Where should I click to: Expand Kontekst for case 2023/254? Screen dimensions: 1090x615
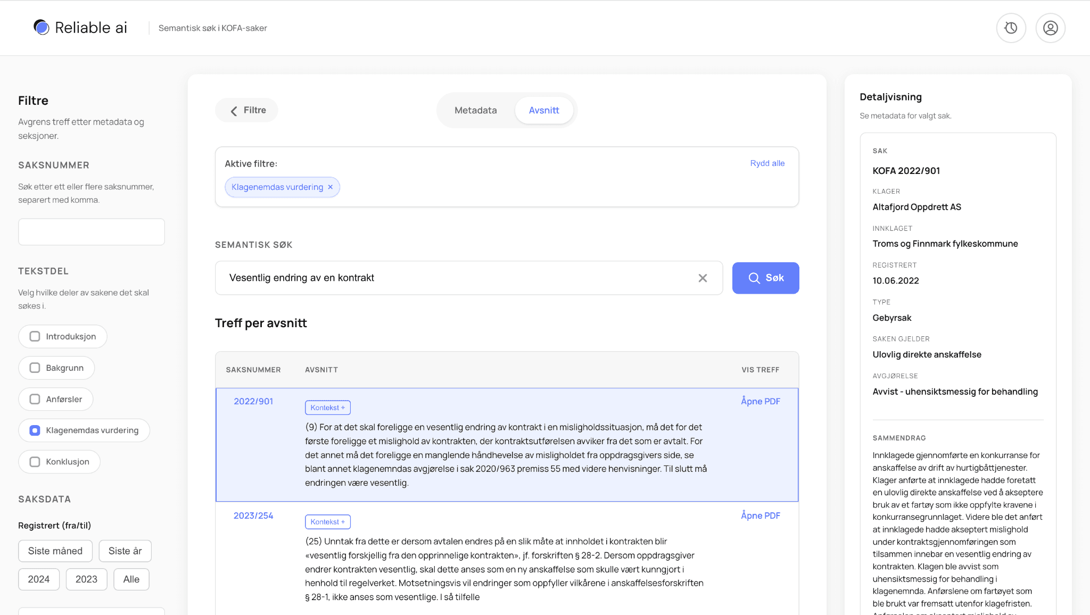327,521
